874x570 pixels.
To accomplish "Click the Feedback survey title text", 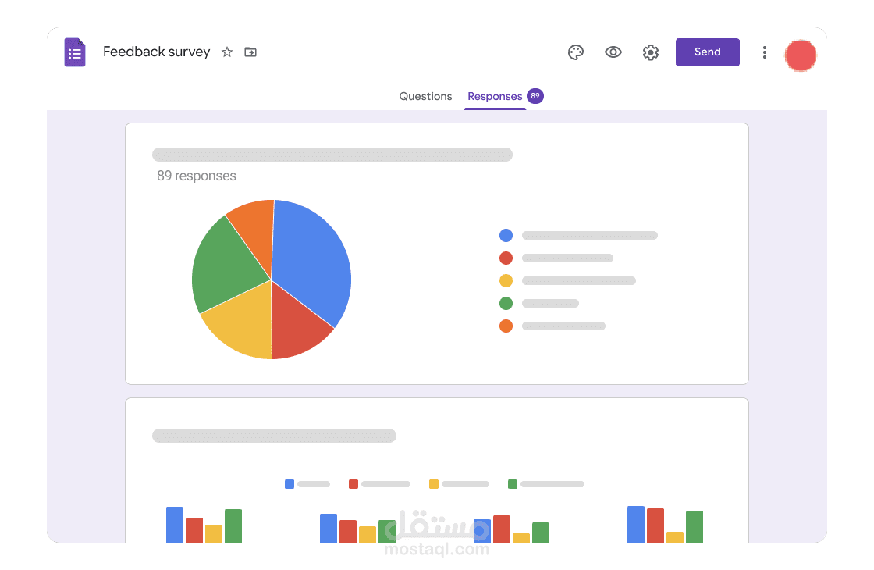I will tap(156, 52).
